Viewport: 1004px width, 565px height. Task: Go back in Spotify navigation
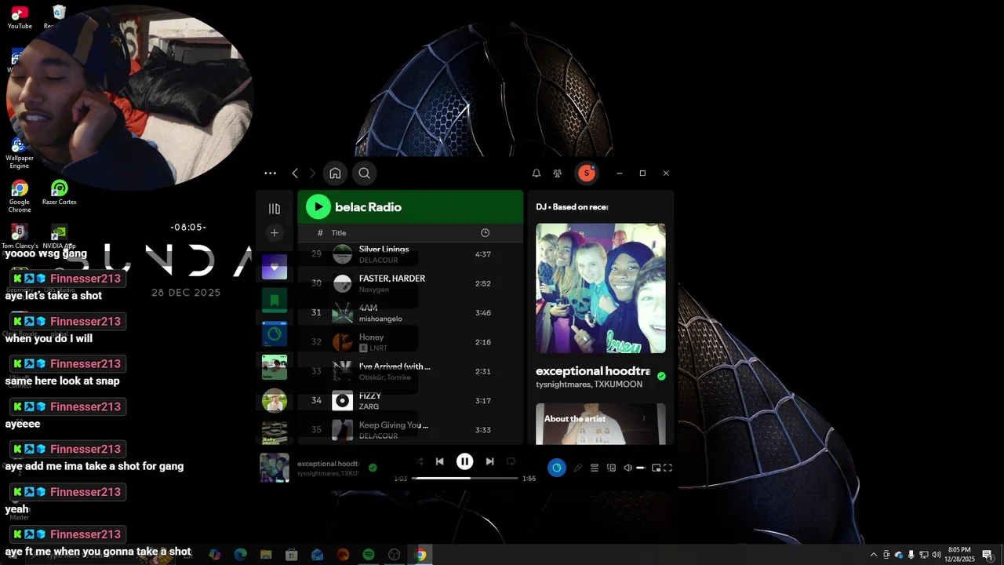295,173
